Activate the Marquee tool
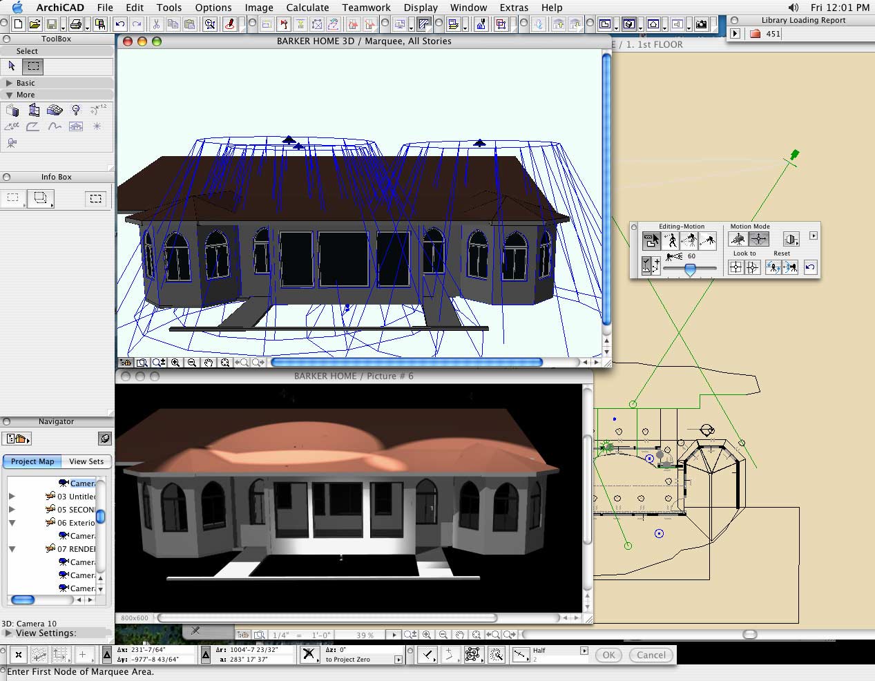Screen dimensions: 875x681 point(32,66)
